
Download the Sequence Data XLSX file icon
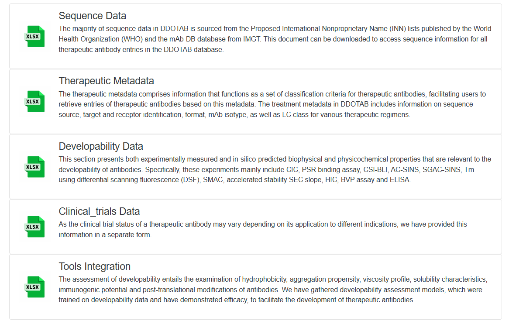tap(35, 36)
